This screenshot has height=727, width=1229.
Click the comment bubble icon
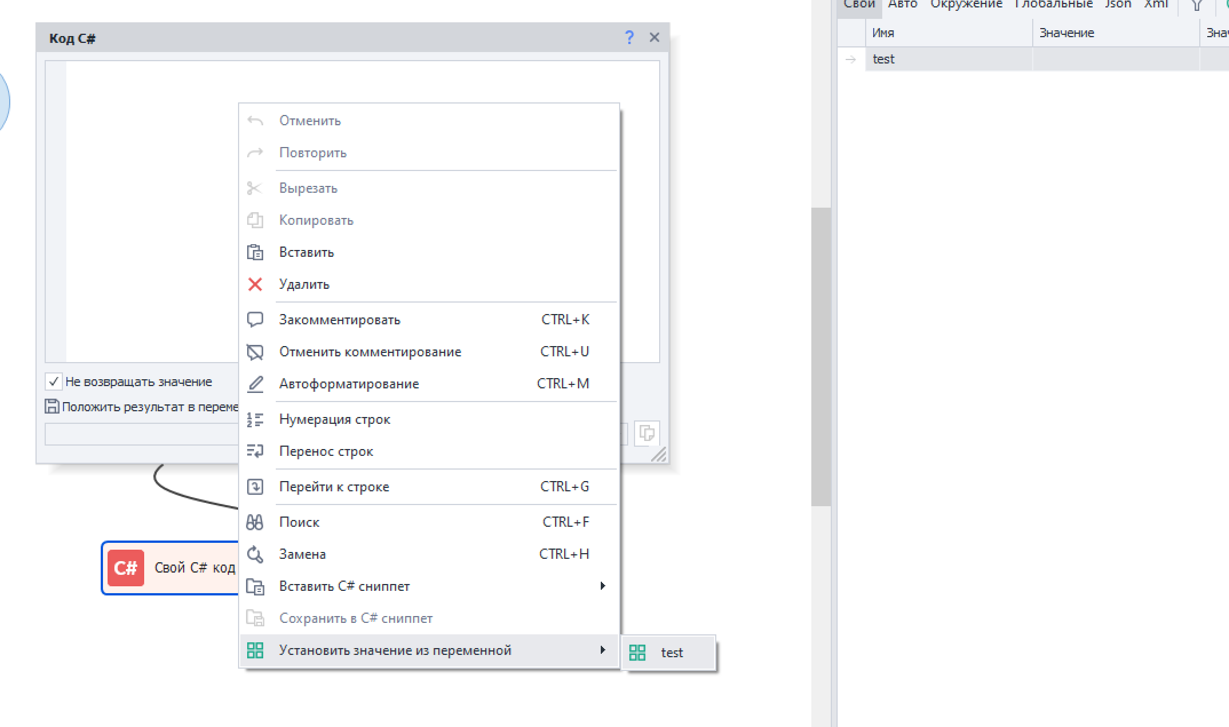(x=255, y=320)
